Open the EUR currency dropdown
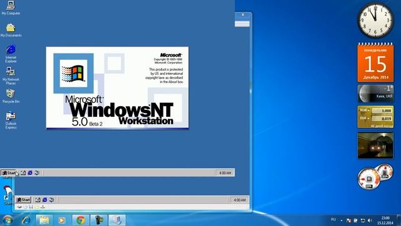 pyautogui.click(x=365, y=119)
